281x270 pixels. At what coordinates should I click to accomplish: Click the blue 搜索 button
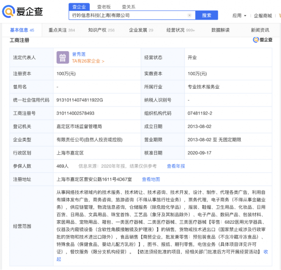pos(207,15)
